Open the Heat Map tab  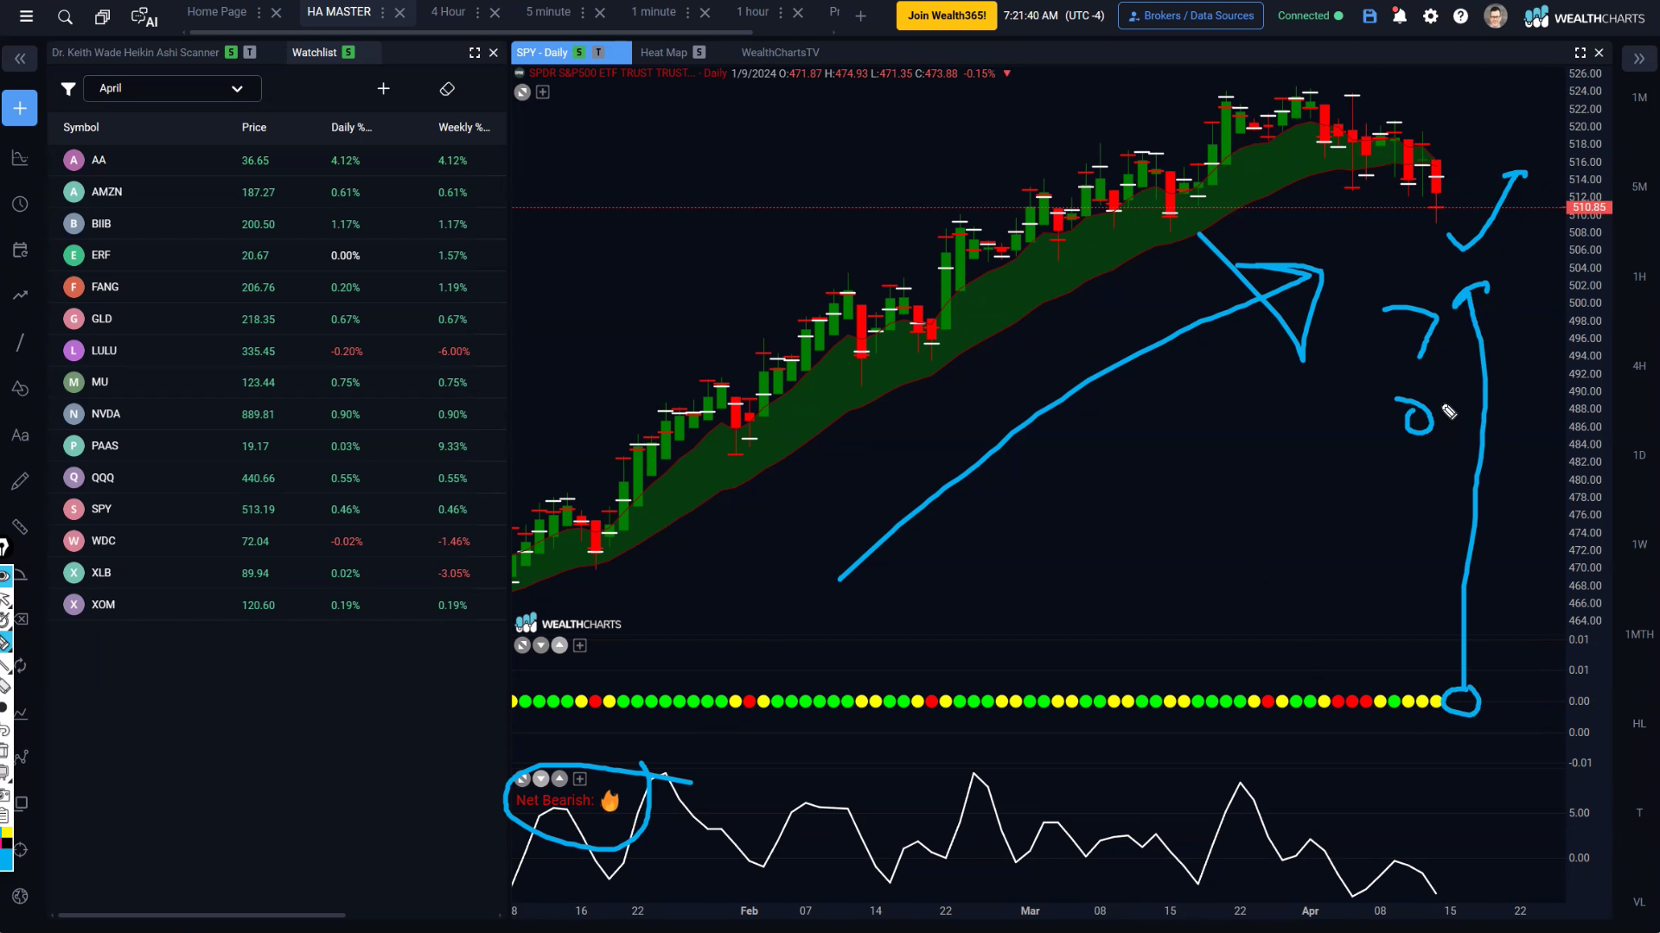(x=663, y=53)
